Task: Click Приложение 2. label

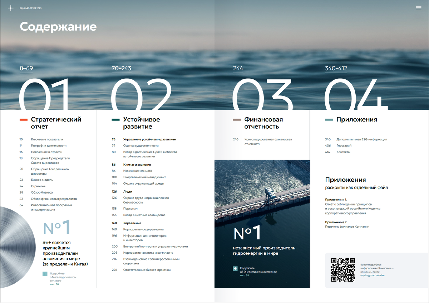Action: click(x=336, y=222)
